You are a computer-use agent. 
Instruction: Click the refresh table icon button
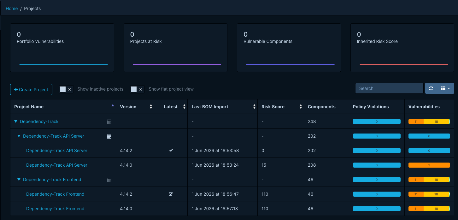pyautogui.click(x=431, y=88)
